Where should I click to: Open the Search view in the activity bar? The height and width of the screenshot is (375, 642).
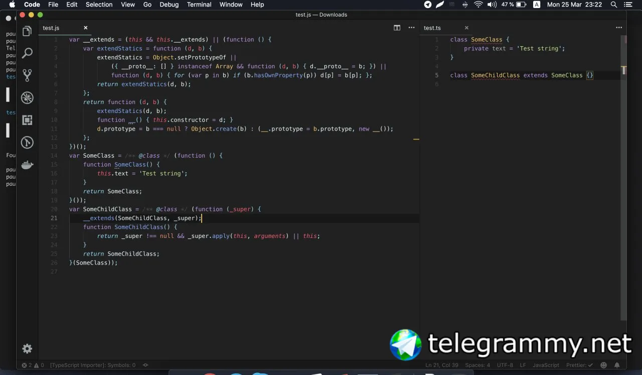tap(27, 53)
